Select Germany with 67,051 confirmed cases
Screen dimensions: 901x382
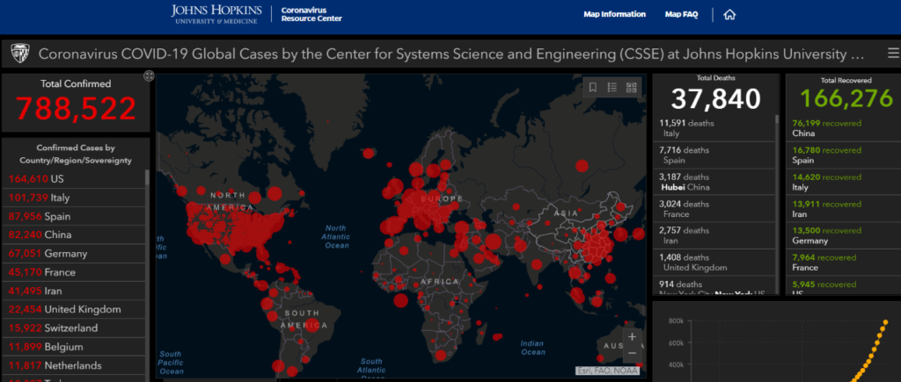(x=74, y=254)
